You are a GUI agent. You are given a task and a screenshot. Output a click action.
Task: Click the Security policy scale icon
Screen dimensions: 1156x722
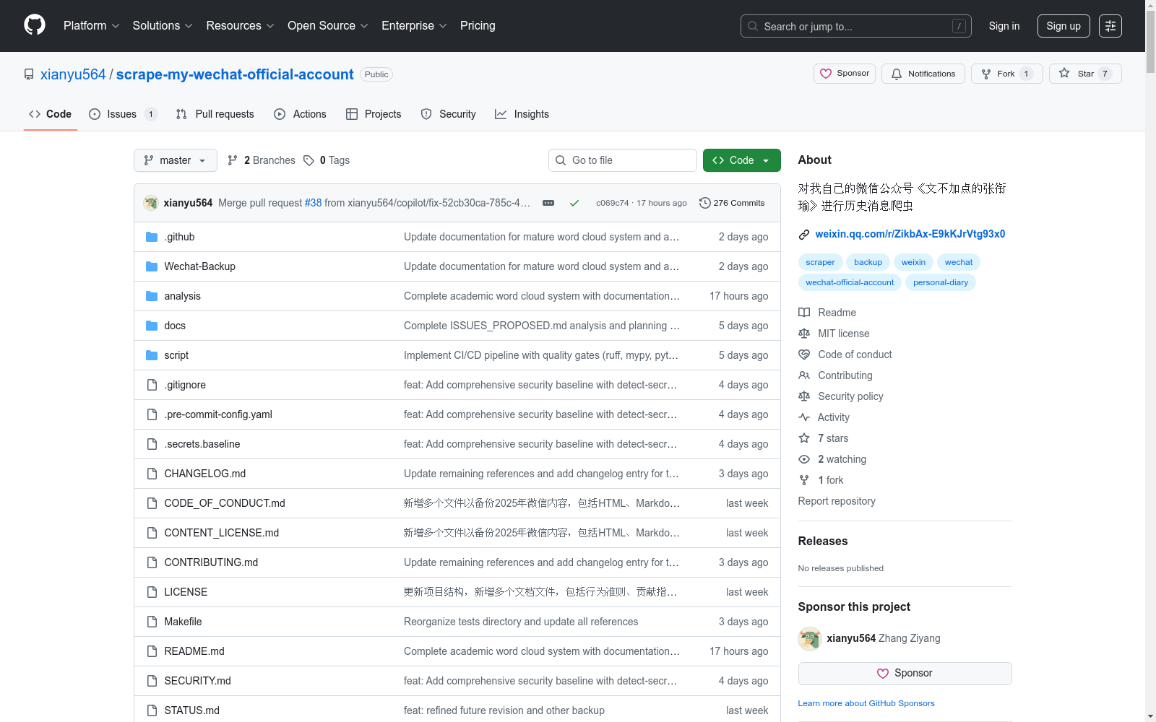(x=804, y=396)
